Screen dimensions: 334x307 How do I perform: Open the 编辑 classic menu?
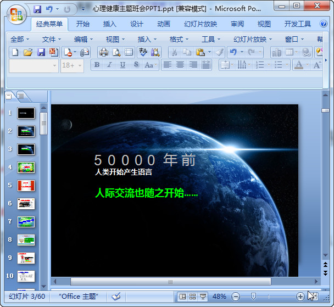[x=83, y=39]
